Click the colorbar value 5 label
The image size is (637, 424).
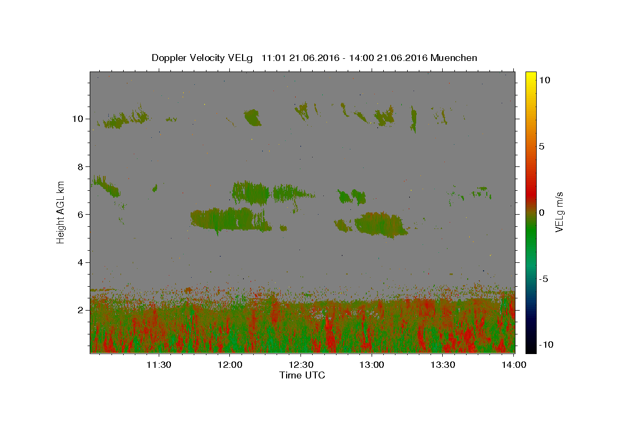(541, 146)
